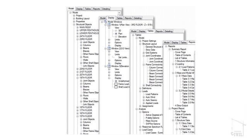Select Joint Objects under 23RD FLOOR
Screen dimensions: 247x138
click(89, 42)
